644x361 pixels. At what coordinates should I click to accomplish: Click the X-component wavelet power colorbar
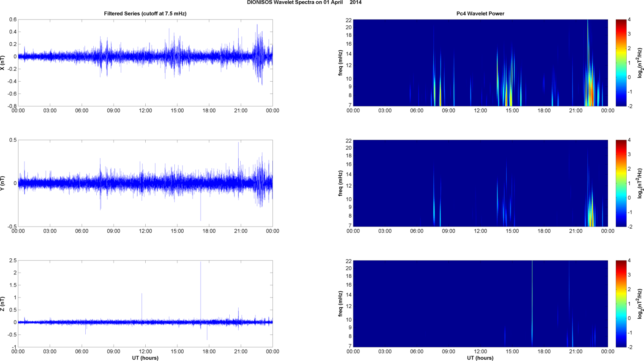coord(621,63)
